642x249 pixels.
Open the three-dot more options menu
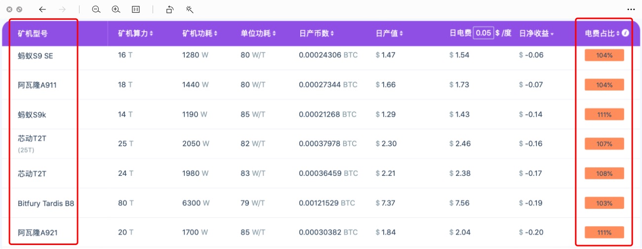[631, 9]
